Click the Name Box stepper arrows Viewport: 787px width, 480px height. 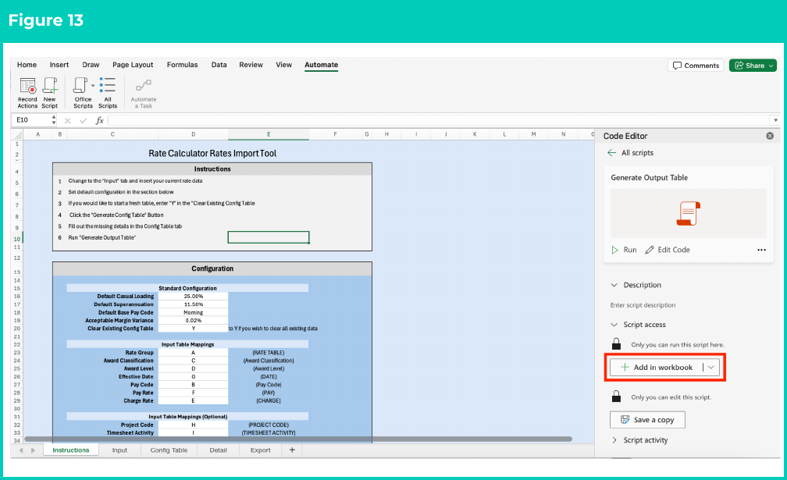(x=54, y=120)
